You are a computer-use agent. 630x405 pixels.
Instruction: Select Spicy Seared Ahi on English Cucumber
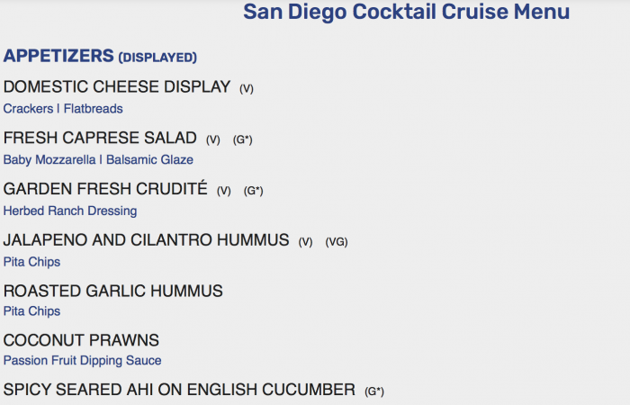point(179,390)
